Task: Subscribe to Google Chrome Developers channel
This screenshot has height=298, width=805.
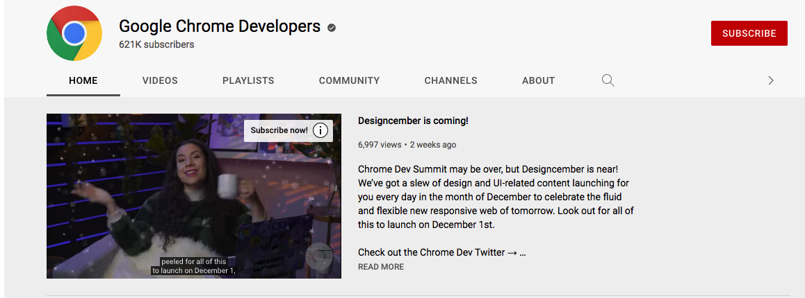Action: pyautogui.click(x=749, y=33)
